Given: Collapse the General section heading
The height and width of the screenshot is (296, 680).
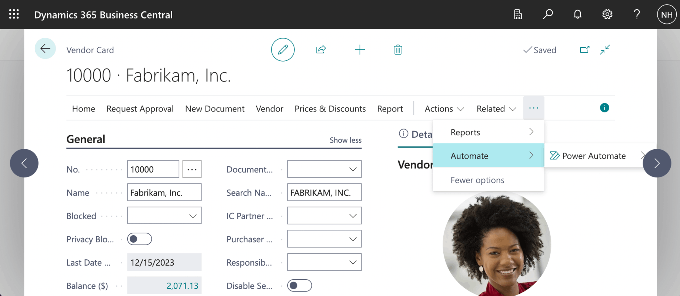Looking at the screenshot, I should point(86,139).
